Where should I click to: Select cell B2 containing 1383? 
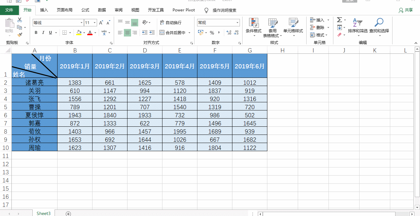[75, 83]
